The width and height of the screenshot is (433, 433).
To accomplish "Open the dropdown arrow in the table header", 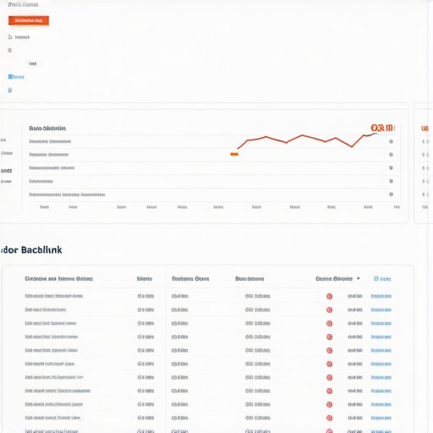I will [x=359, y=278].
